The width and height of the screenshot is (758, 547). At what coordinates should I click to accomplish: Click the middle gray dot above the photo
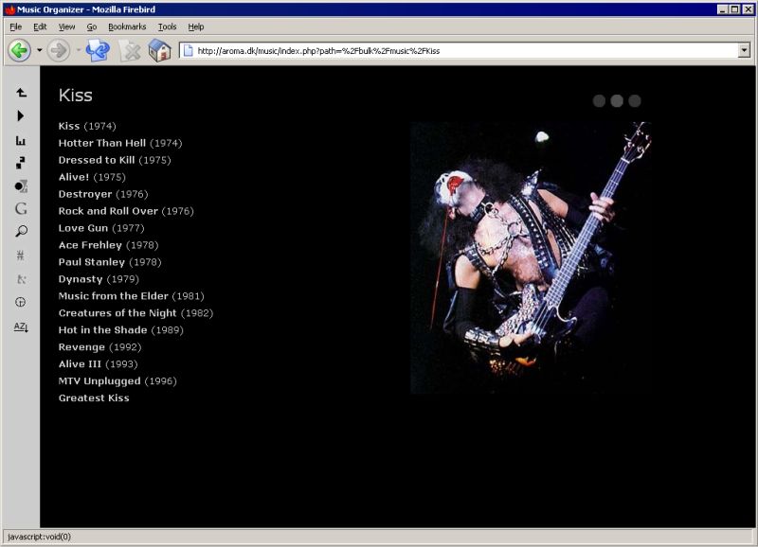coord(617,98)
